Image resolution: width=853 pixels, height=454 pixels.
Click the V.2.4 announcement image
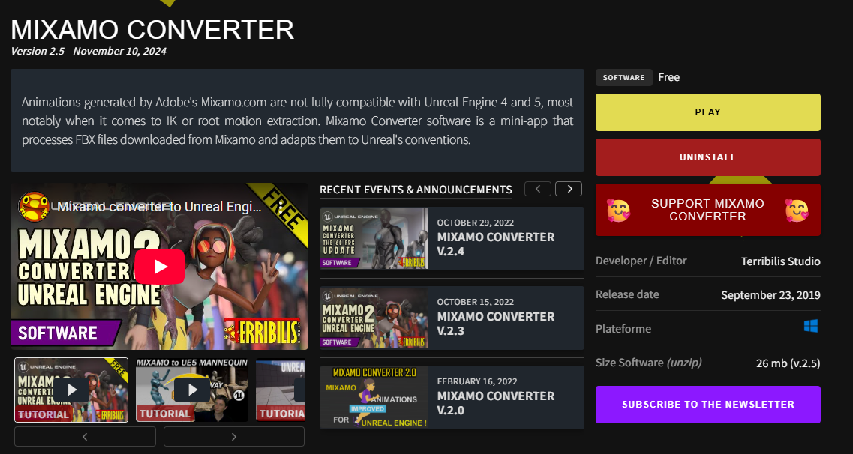[374, 238]
